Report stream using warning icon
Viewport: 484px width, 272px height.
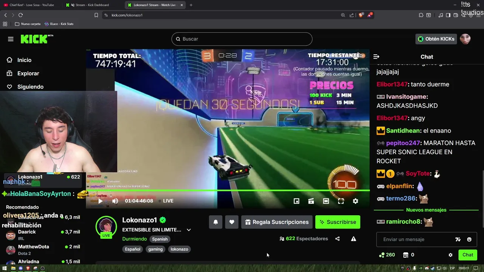pyautogui.click(x=354, y=239)
